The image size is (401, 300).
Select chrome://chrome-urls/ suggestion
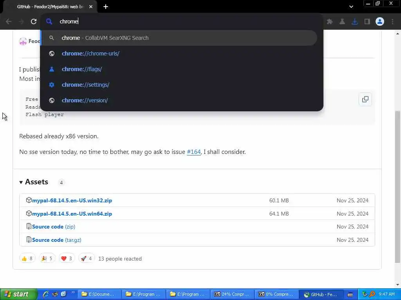pyautogui.click(x=179, y=53)
